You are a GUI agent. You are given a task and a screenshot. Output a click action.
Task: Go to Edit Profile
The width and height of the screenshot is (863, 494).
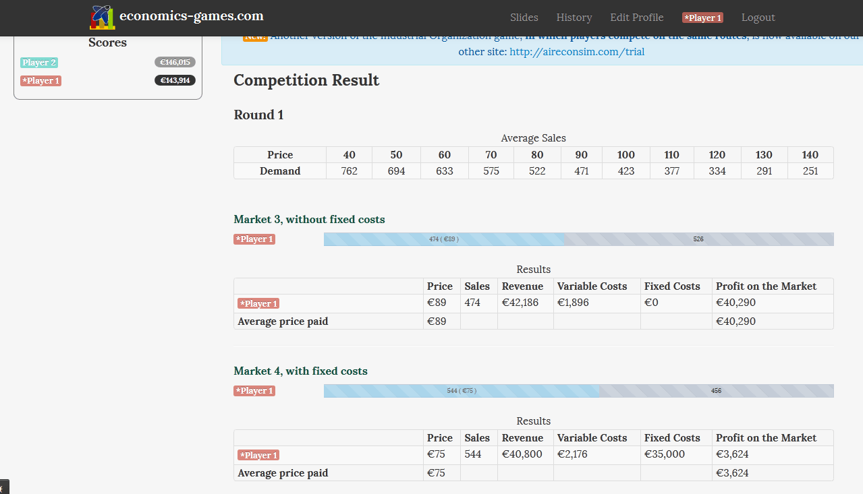point(637,18)
